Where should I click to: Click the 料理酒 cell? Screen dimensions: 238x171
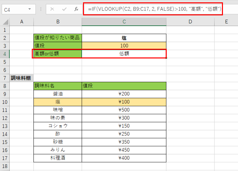click(58, 158)
